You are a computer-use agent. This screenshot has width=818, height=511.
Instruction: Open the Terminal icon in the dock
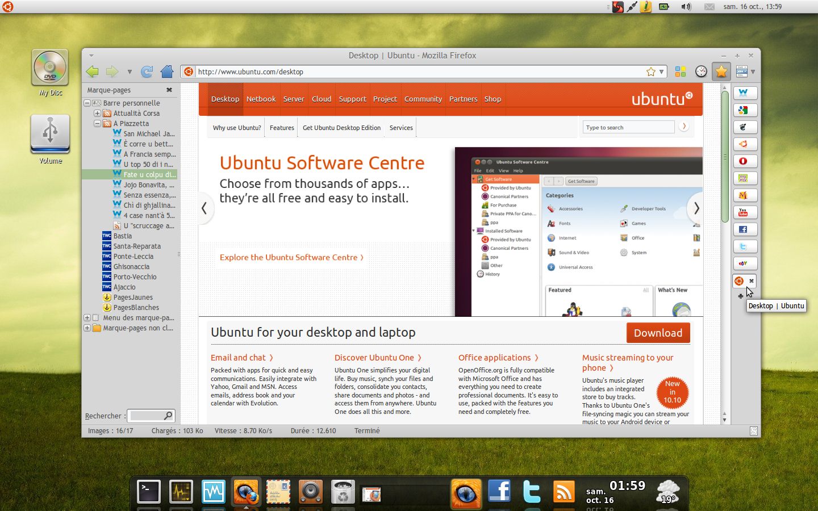click(x=149, y=492)
